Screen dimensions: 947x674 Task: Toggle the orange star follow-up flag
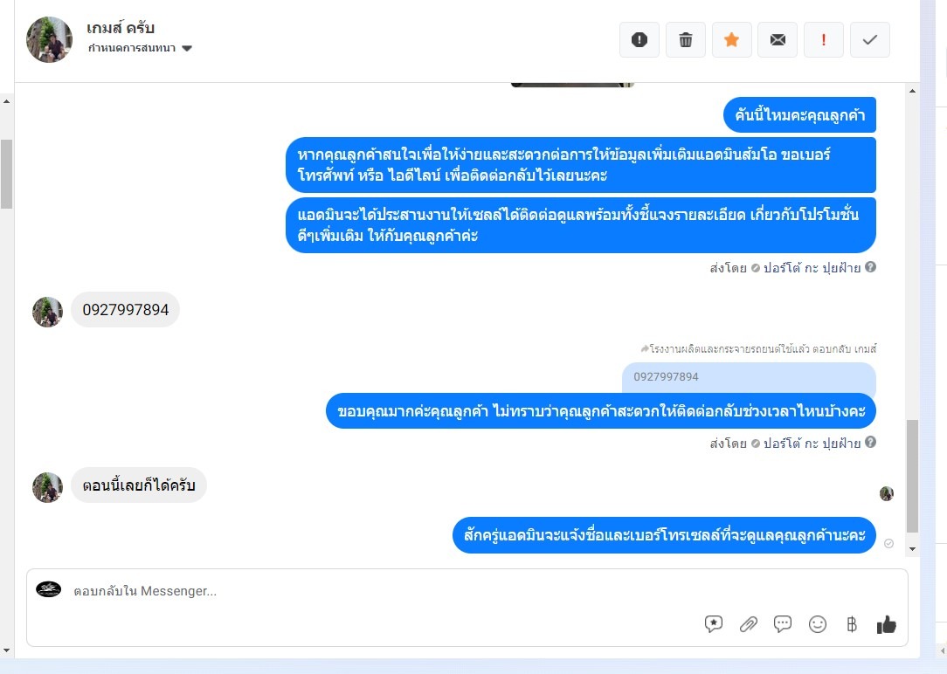pyautogui.click(x=731, y=40)
